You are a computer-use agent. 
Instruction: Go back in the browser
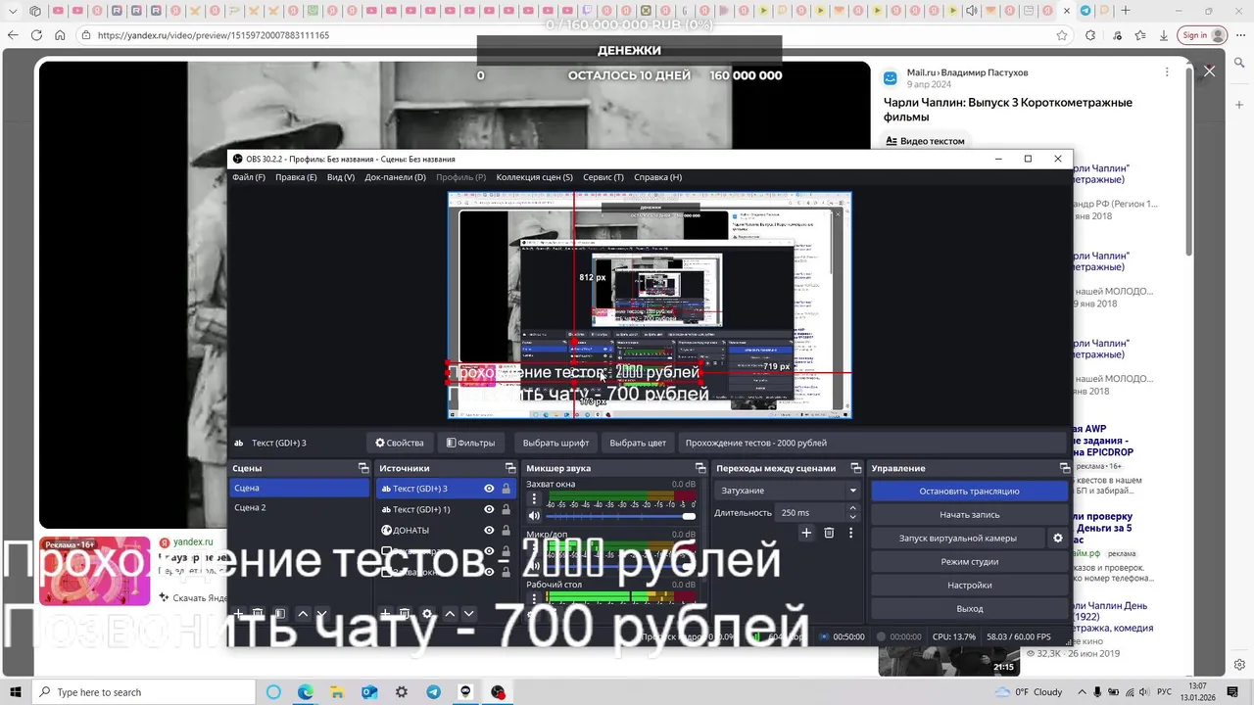click(x=13, y=35)
